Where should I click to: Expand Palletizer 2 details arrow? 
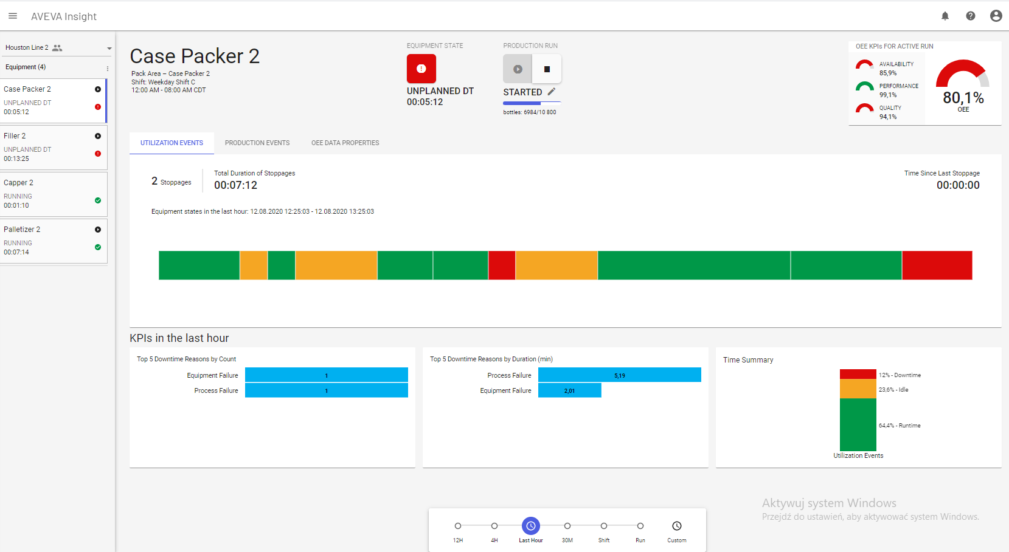tap(98, 230)
